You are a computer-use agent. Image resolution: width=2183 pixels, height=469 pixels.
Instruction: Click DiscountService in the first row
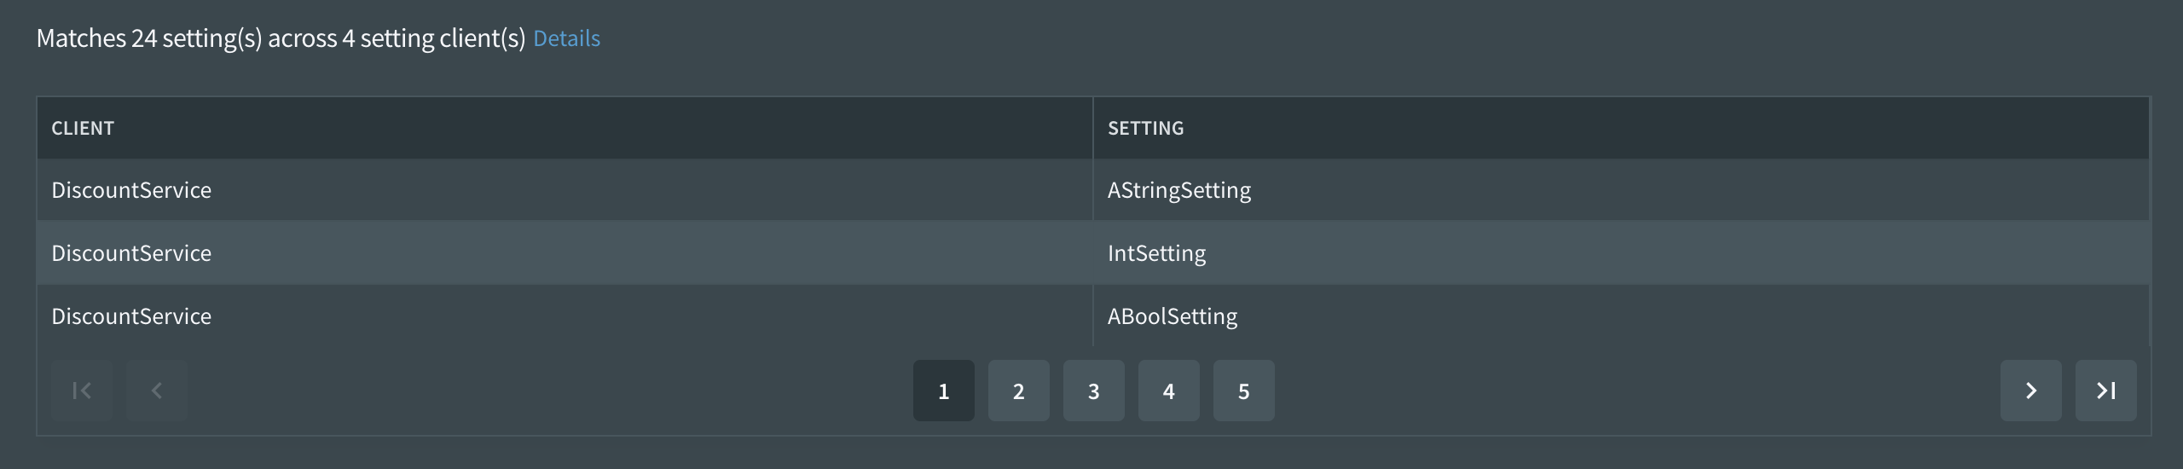click(x=131, y=190)
